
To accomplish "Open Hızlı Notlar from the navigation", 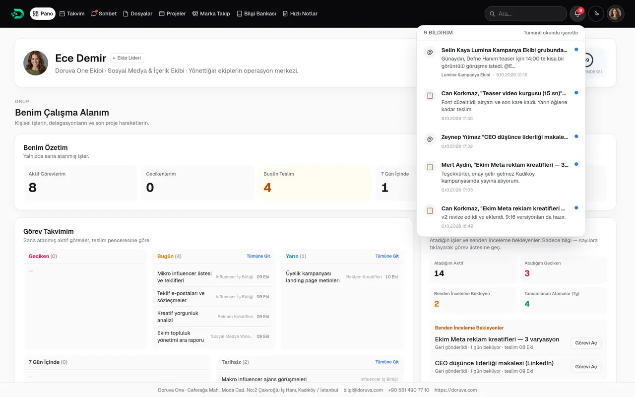I will point(300,14).
